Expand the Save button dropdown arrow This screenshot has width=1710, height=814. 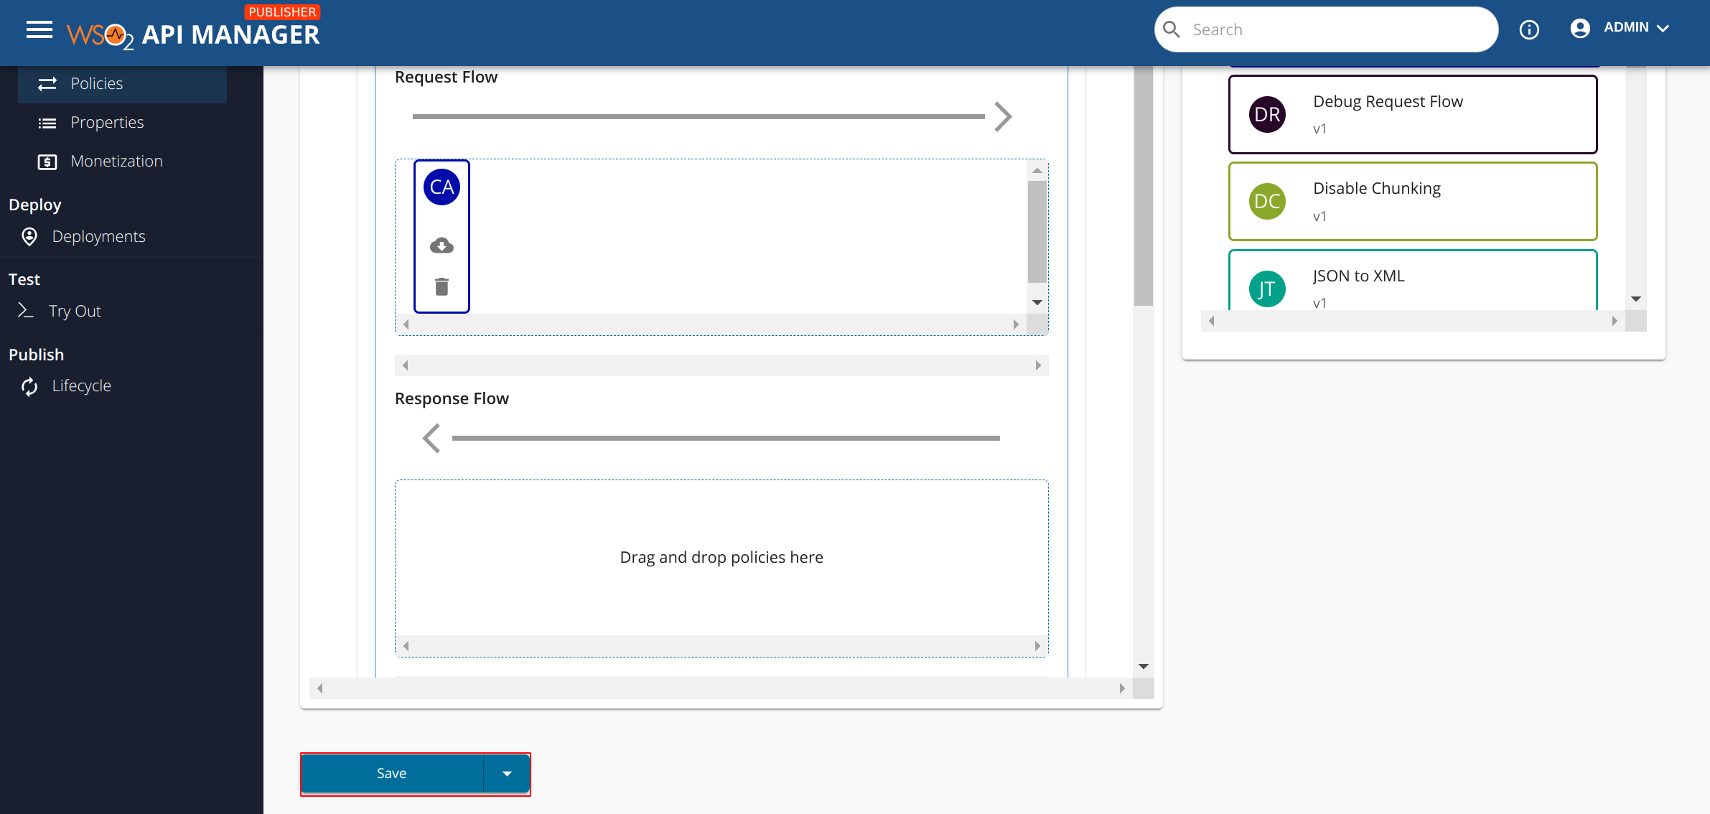click(x=508, y=773)
